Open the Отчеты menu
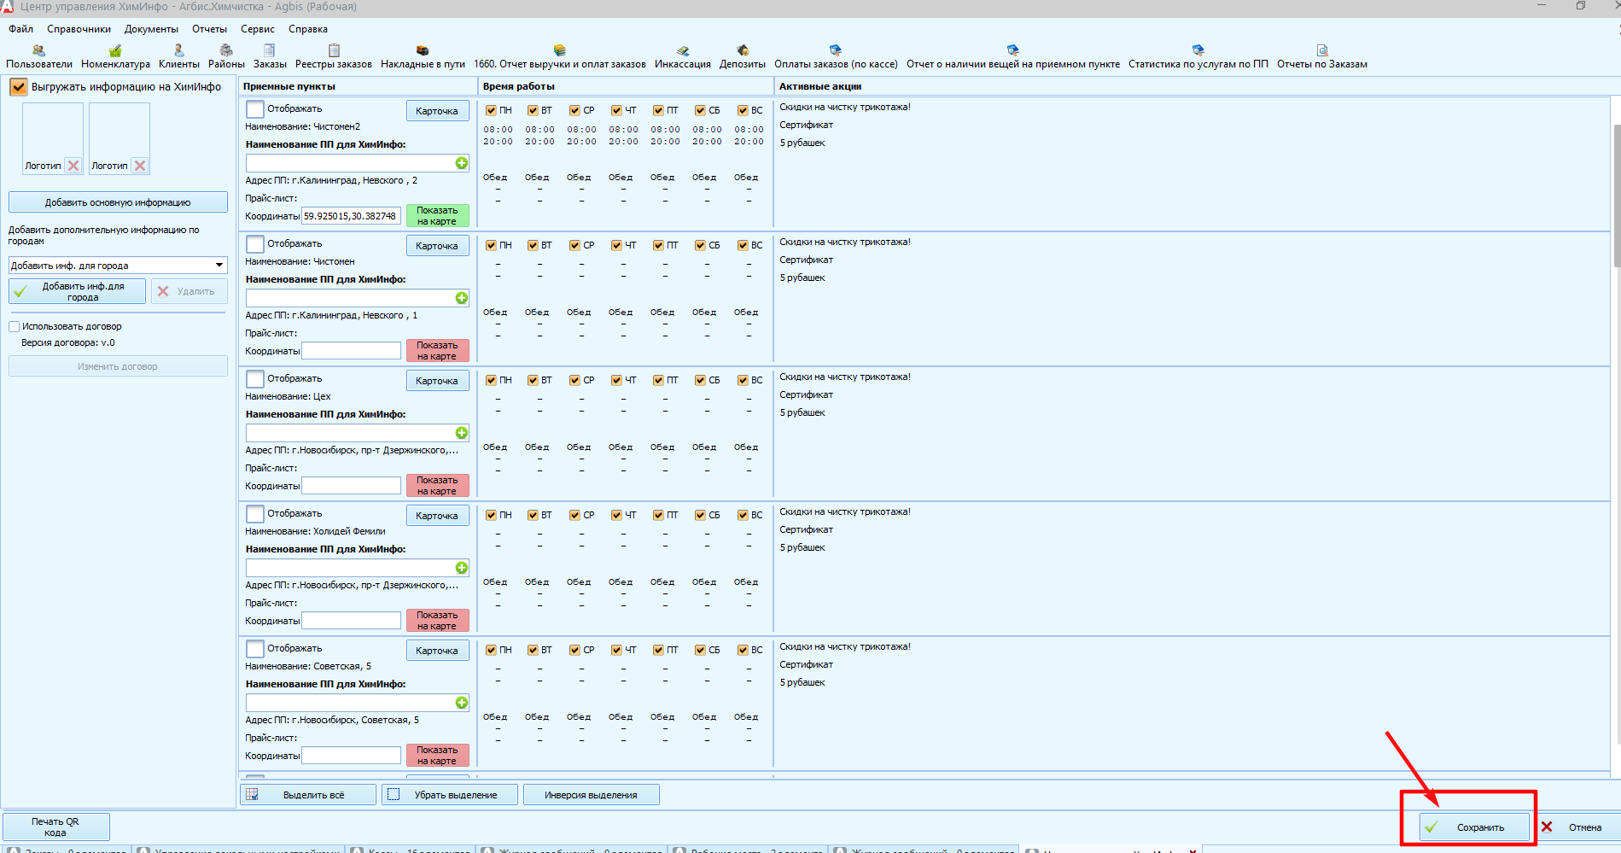The width and height of the screenshot is (1621, 853). pyautogui.click(x=209, y=29)
